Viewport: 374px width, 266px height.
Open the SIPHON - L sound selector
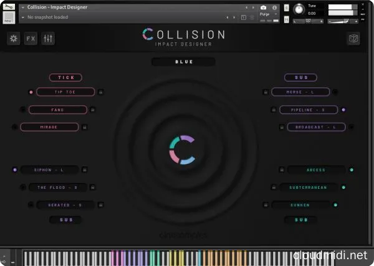point(50,169)
